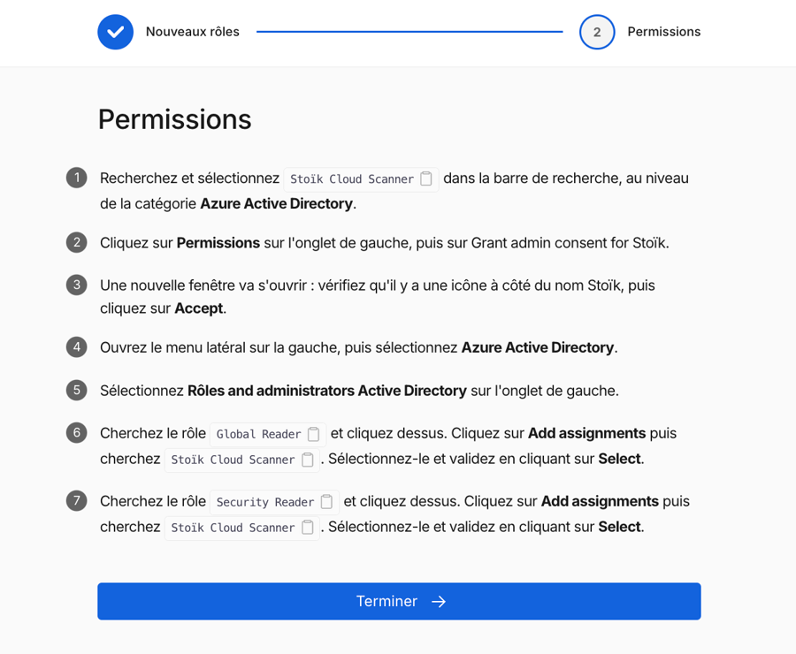
Task: Copy Stoïk Cloud Scanner in step 1
Action: [426, 179]
